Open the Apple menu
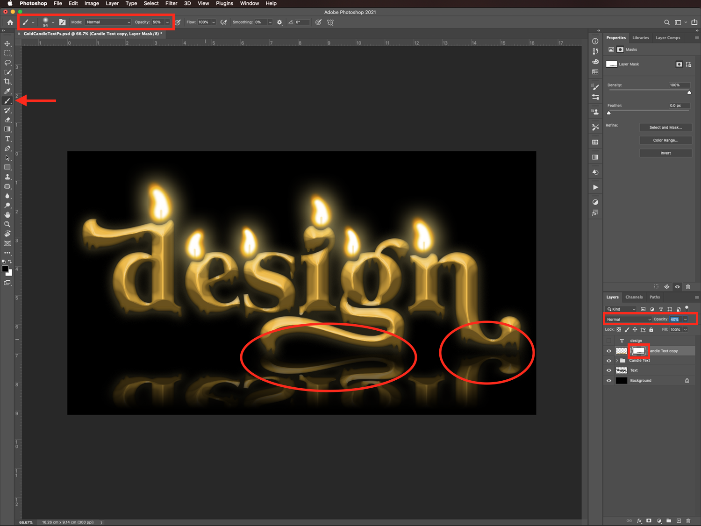 point(10,3)
